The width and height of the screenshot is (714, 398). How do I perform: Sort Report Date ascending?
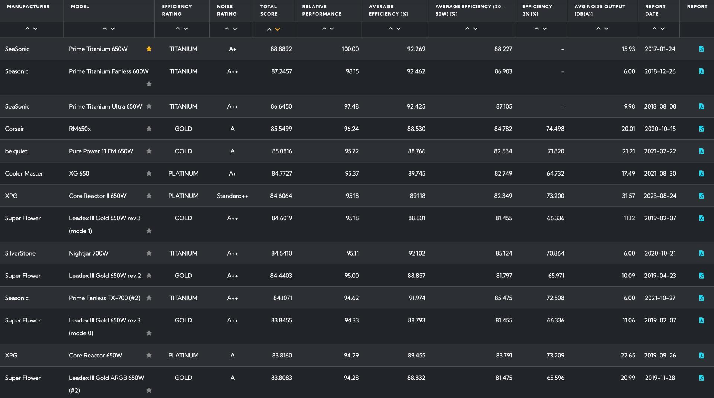tap(654, 29)
